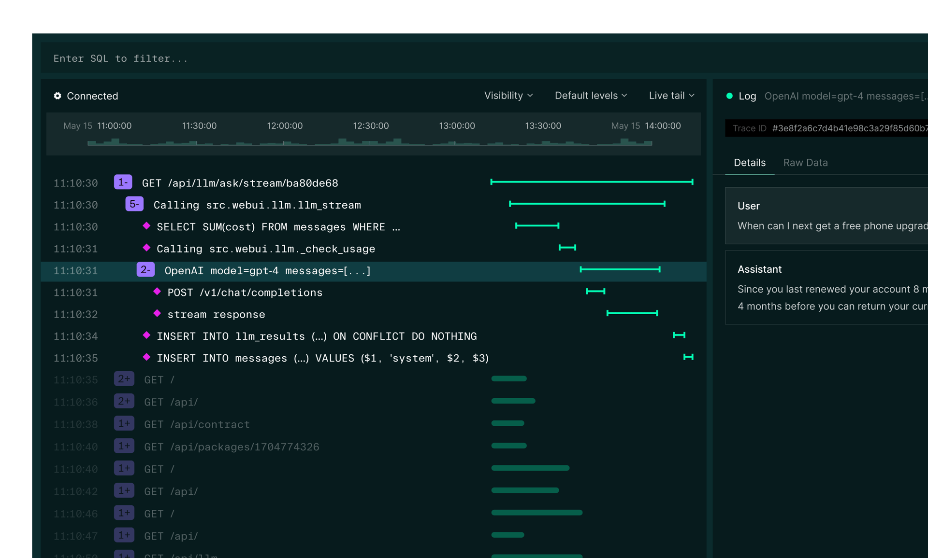The width and height of the screenshot is (928, 558).
Task: Click the diamond icon next to stream response
Action: pyautogui.click(x=157, y=313)
